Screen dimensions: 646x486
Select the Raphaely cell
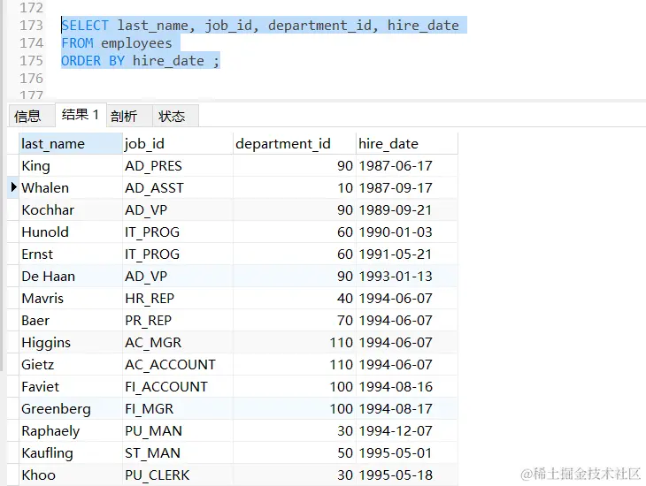(x=71, y=431)
